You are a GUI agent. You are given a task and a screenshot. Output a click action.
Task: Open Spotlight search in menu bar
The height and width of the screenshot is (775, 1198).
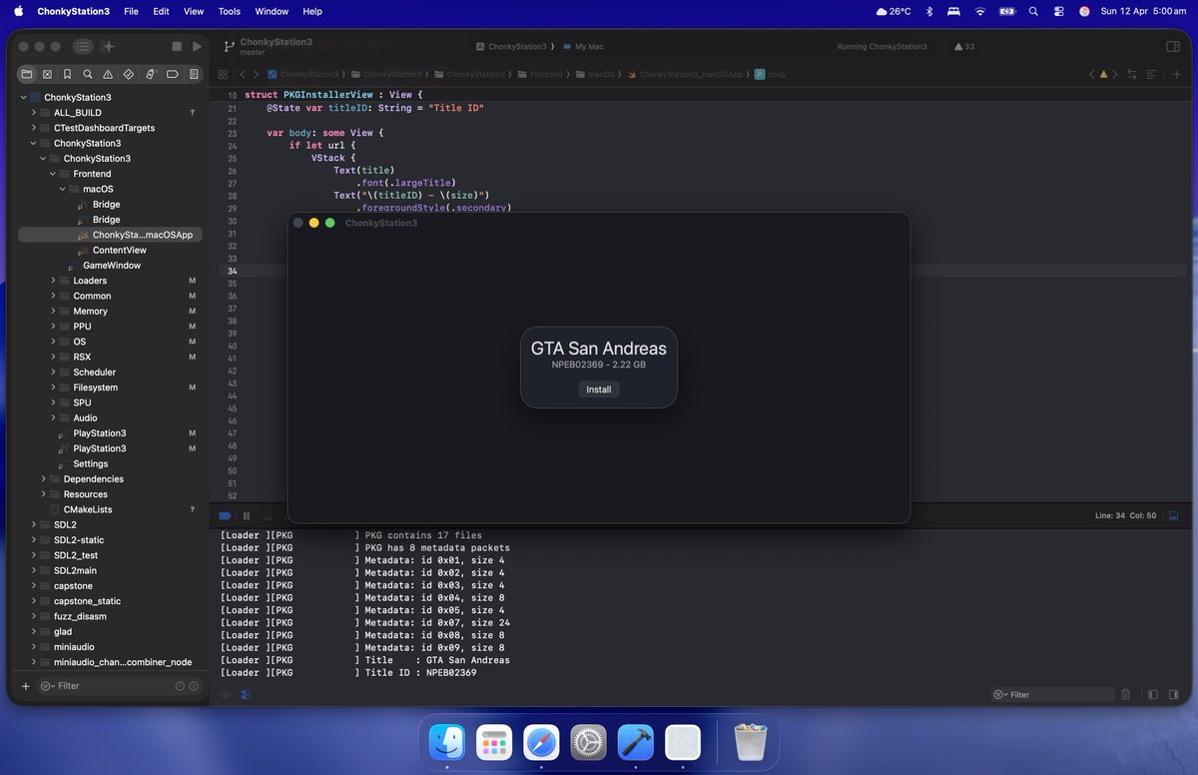click(1033, 11)
